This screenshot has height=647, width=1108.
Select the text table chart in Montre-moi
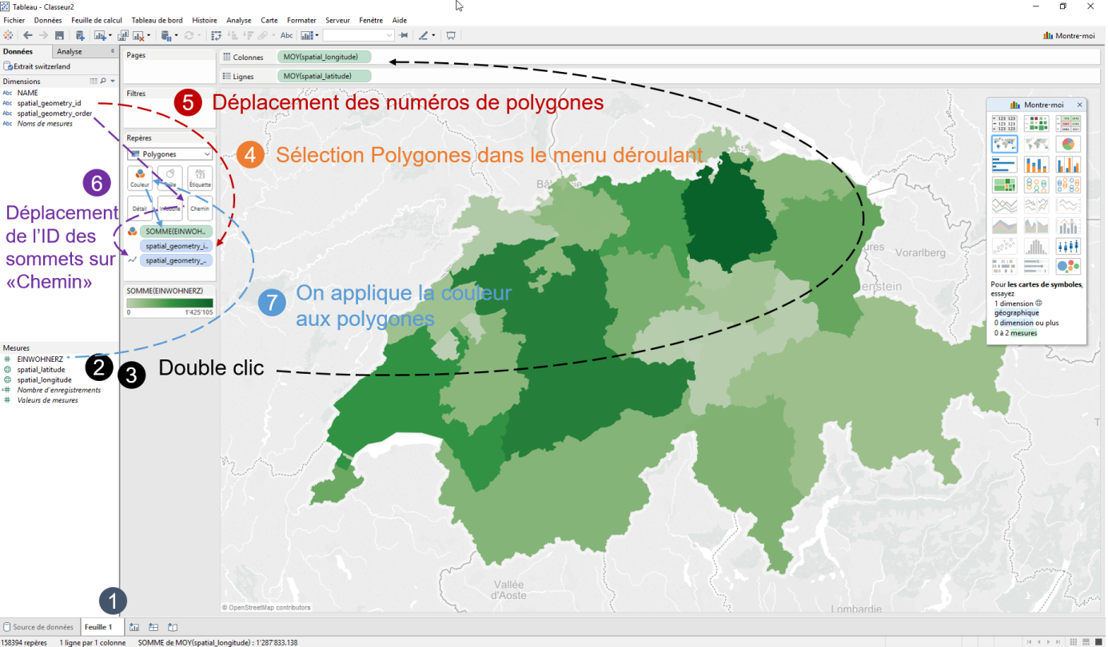point(1004,124)
